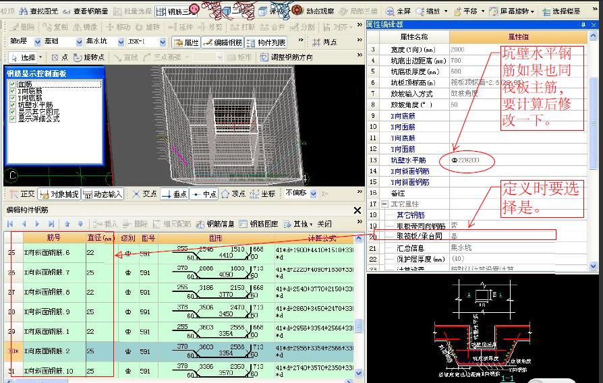
Task: Toggle 坐标 coordinate snap
Action: (262, 194)
